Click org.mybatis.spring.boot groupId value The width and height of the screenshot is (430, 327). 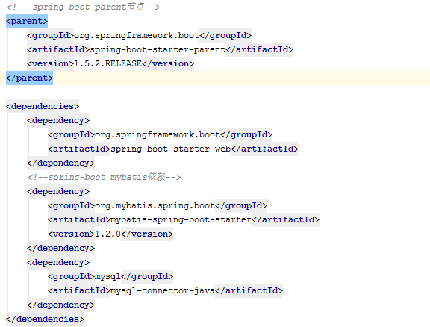coord(155,205)
